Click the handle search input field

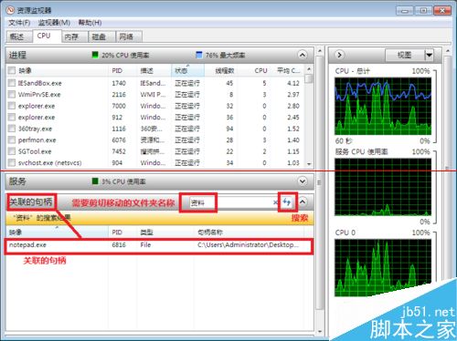coord(230,202)
